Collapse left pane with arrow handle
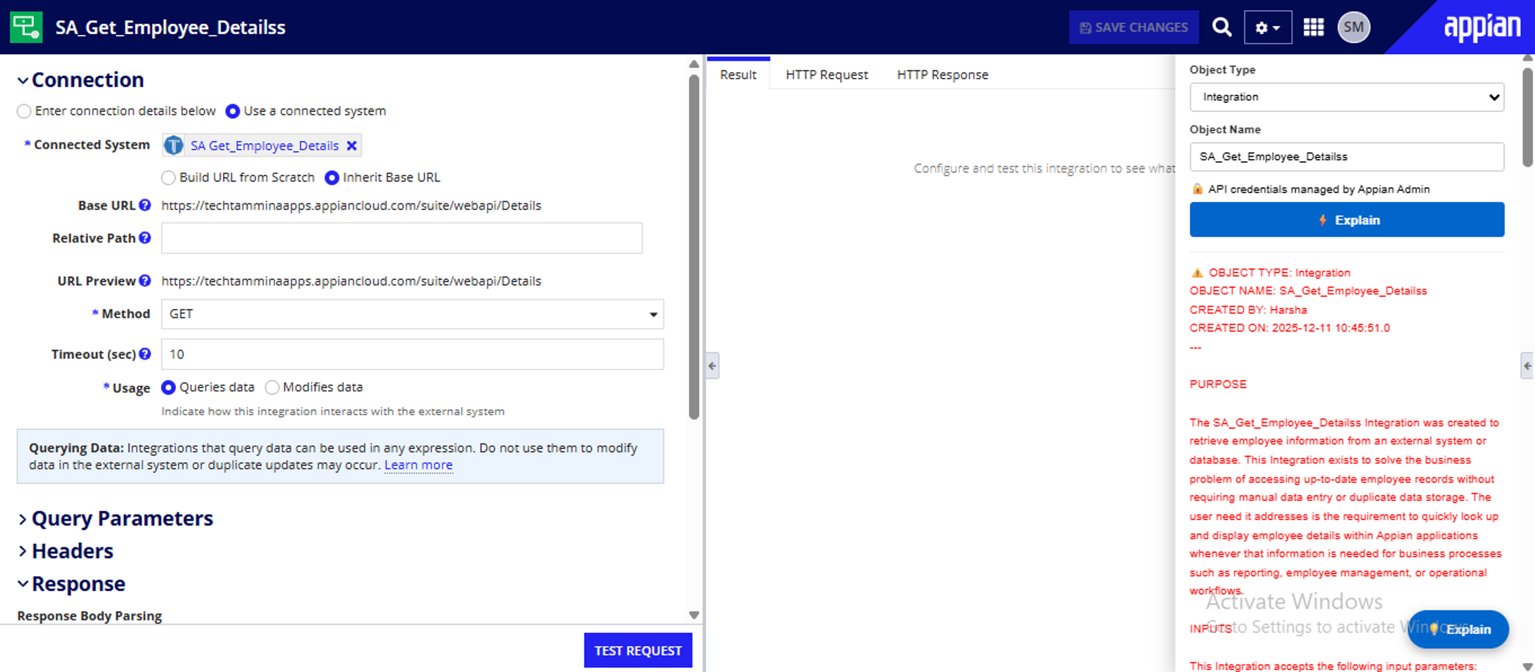 712,366
